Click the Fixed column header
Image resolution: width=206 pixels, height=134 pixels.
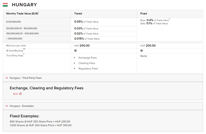143,14
